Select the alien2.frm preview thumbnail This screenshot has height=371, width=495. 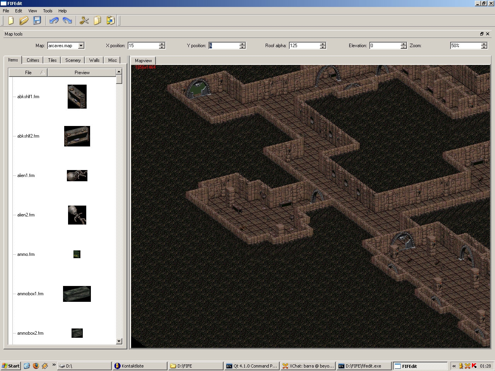click(x=77, y=215)
